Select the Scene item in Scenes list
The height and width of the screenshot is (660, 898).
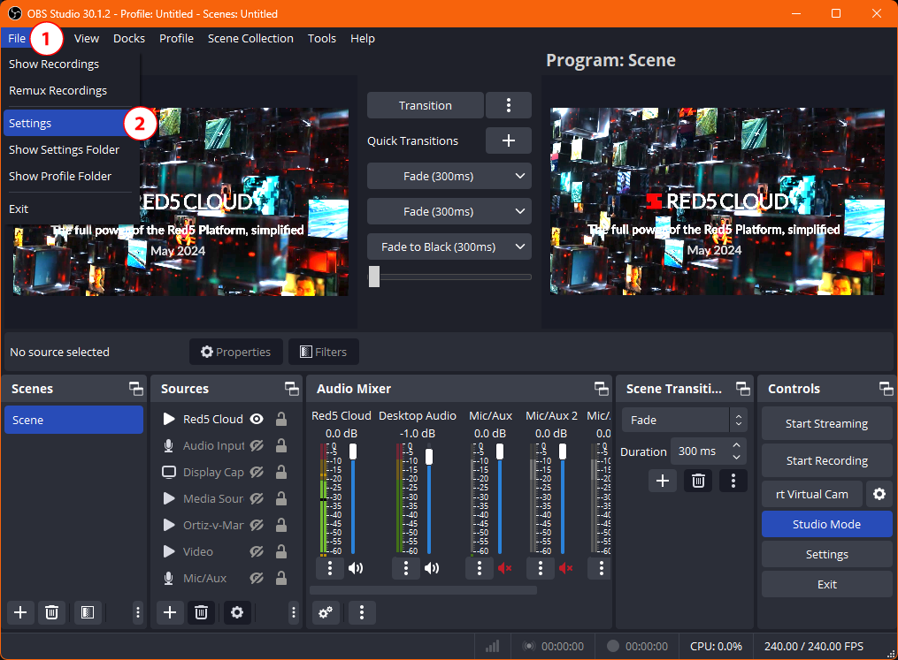(74, 420)
